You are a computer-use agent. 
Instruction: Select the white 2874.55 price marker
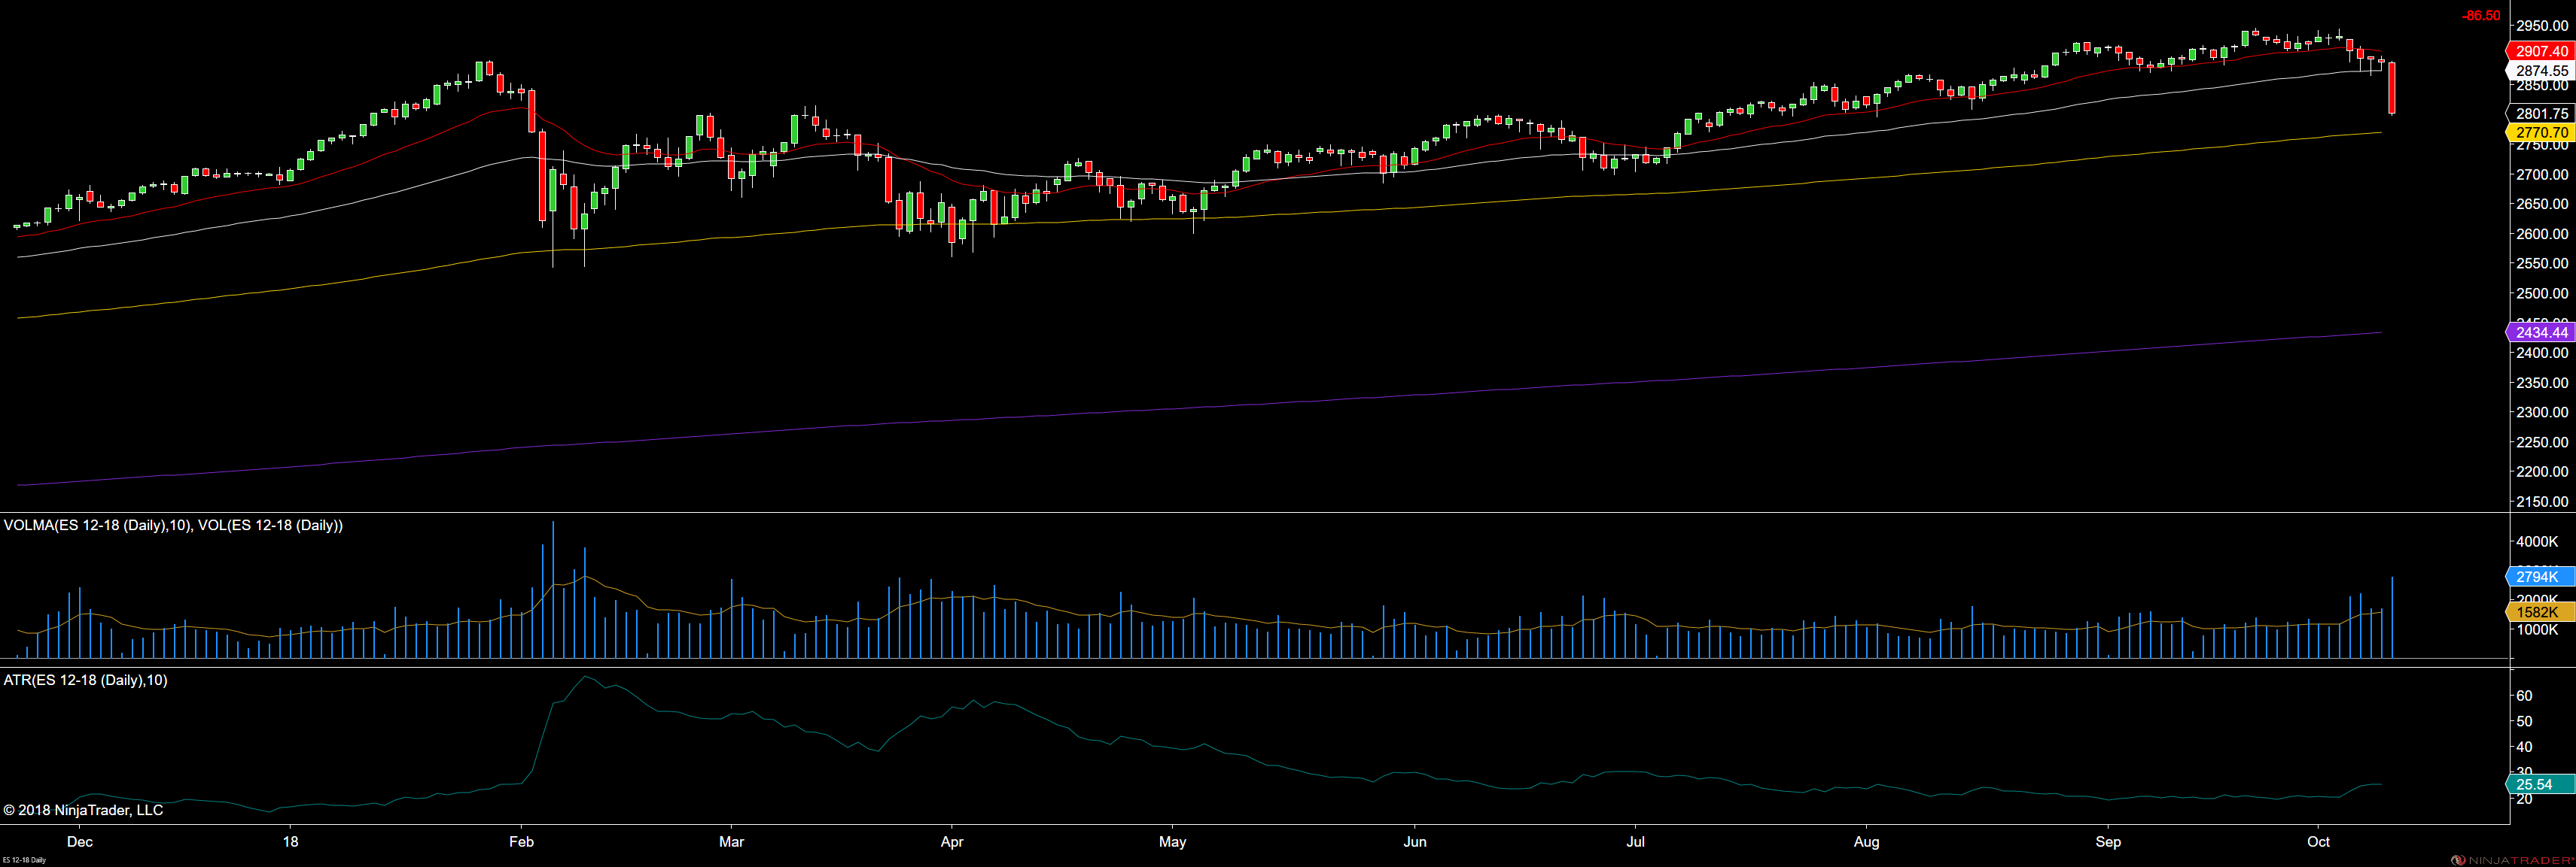[x=2539, y=71]
